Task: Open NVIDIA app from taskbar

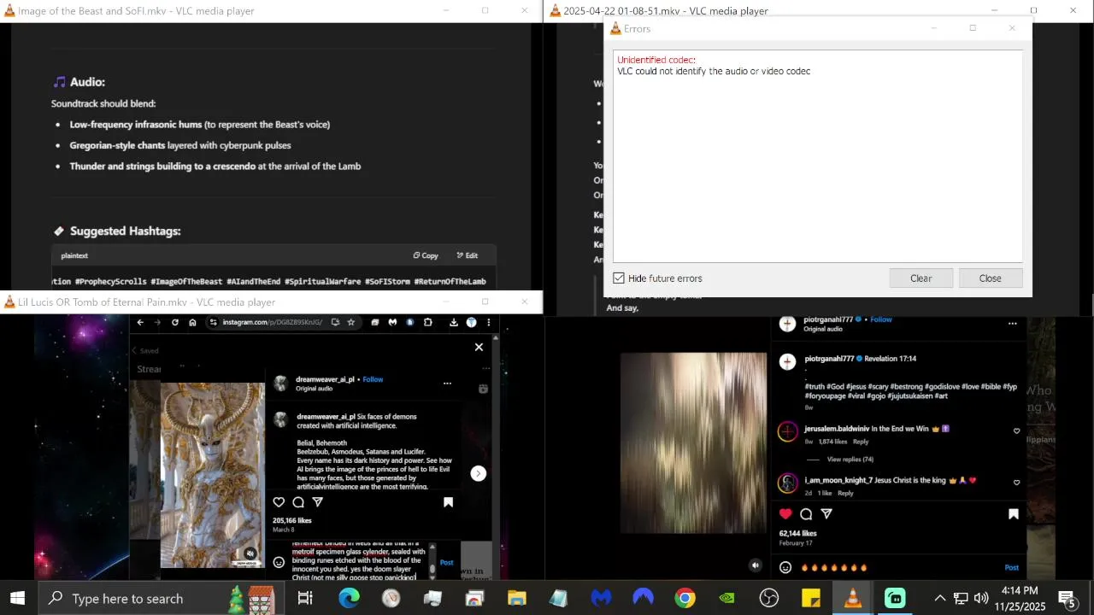Action: [x=726, y=598]
